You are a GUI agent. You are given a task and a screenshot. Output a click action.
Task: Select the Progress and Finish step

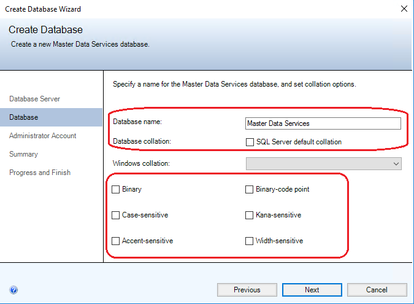click(40, 173)
